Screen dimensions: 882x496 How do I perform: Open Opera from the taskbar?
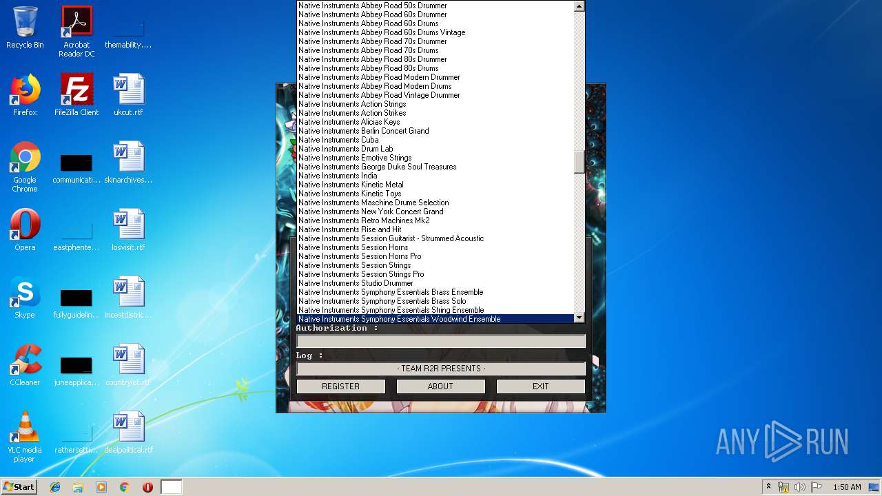147,487
